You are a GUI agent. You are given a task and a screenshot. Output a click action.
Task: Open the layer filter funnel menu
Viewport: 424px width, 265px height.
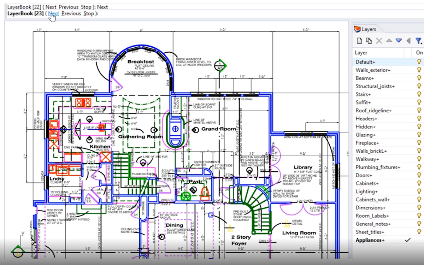point(419,41)
